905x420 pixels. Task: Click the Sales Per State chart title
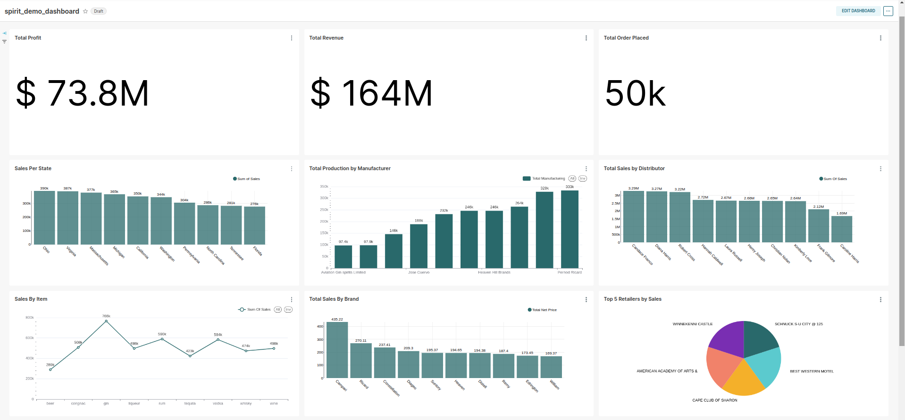coord(33,168)
